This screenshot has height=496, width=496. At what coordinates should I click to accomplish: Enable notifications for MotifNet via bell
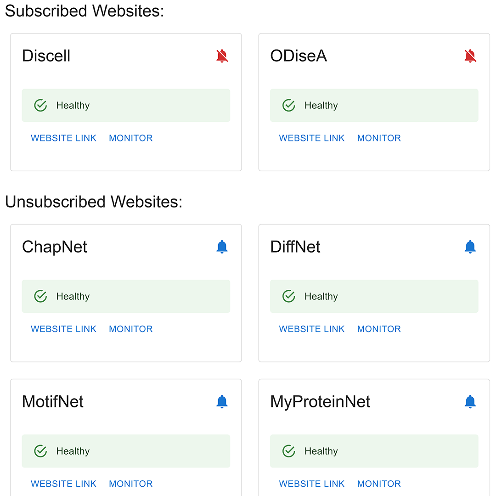point(222,401)
